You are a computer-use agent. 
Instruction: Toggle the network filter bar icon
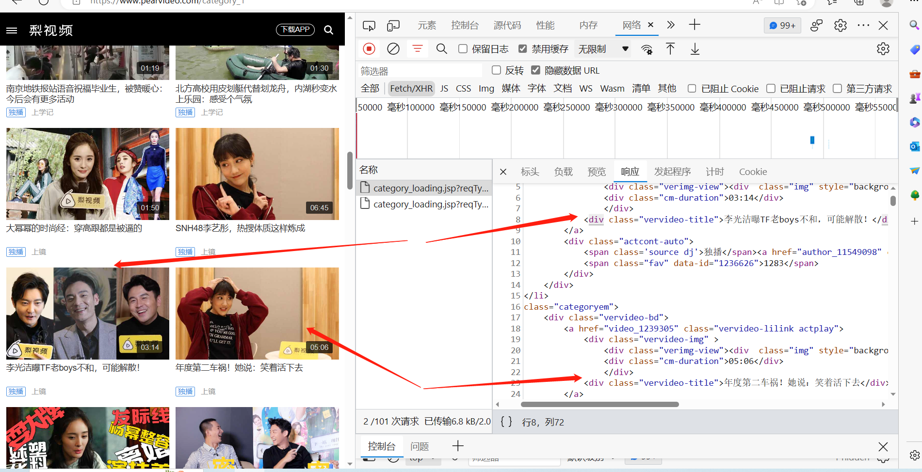417,48
